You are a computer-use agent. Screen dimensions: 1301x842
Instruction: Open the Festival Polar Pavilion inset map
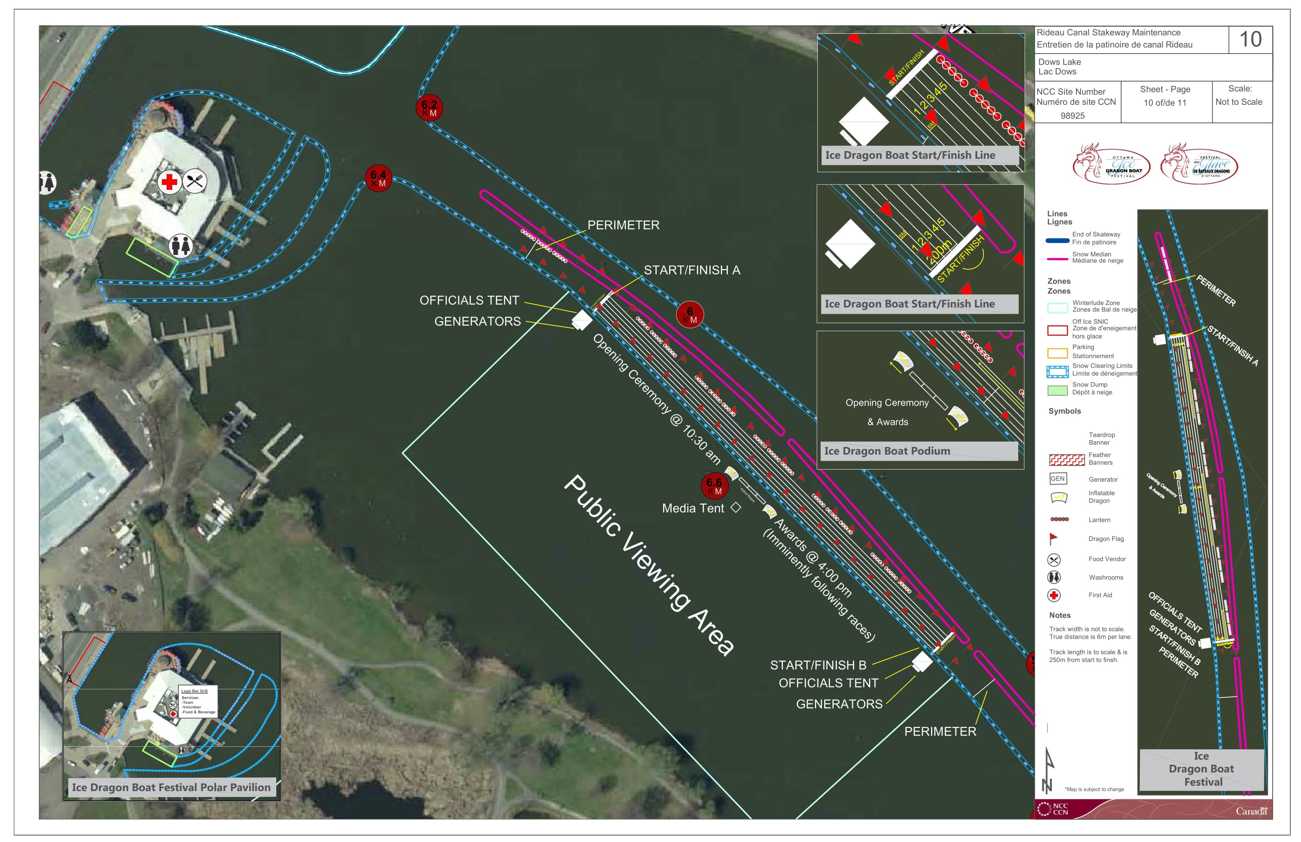pos(172,716)
